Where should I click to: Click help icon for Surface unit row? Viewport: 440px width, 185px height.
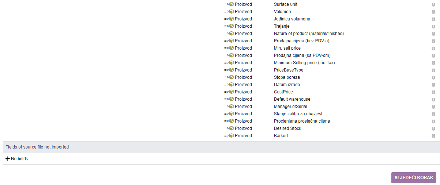tap(433, 4)
